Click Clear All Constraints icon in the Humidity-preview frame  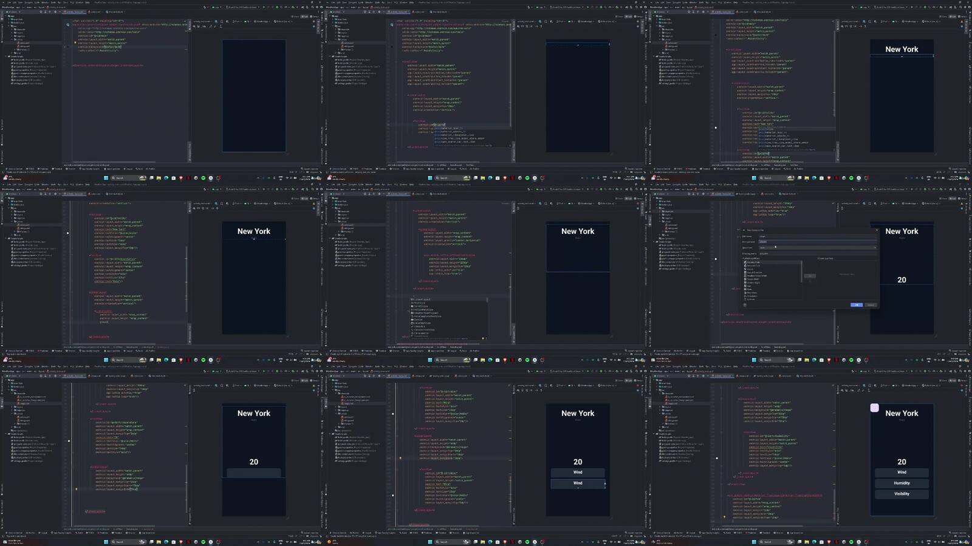tap(859, 391)
